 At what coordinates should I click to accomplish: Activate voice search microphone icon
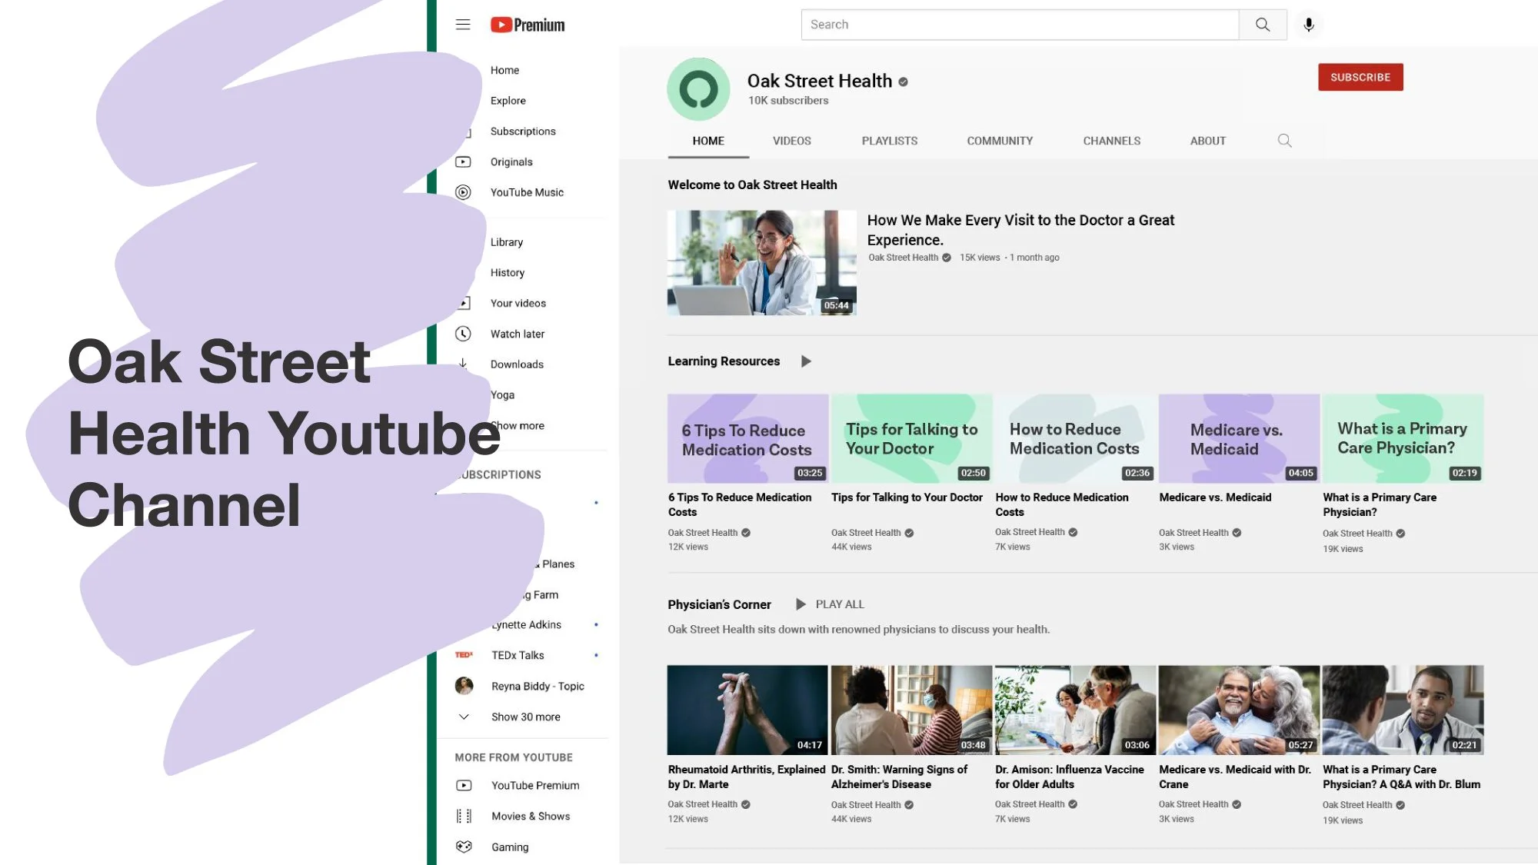click(1308, 25)
